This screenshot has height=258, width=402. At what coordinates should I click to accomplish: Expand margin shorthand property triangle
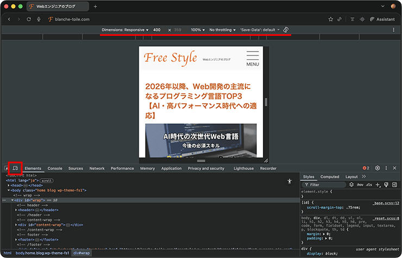tap(324, 234)
